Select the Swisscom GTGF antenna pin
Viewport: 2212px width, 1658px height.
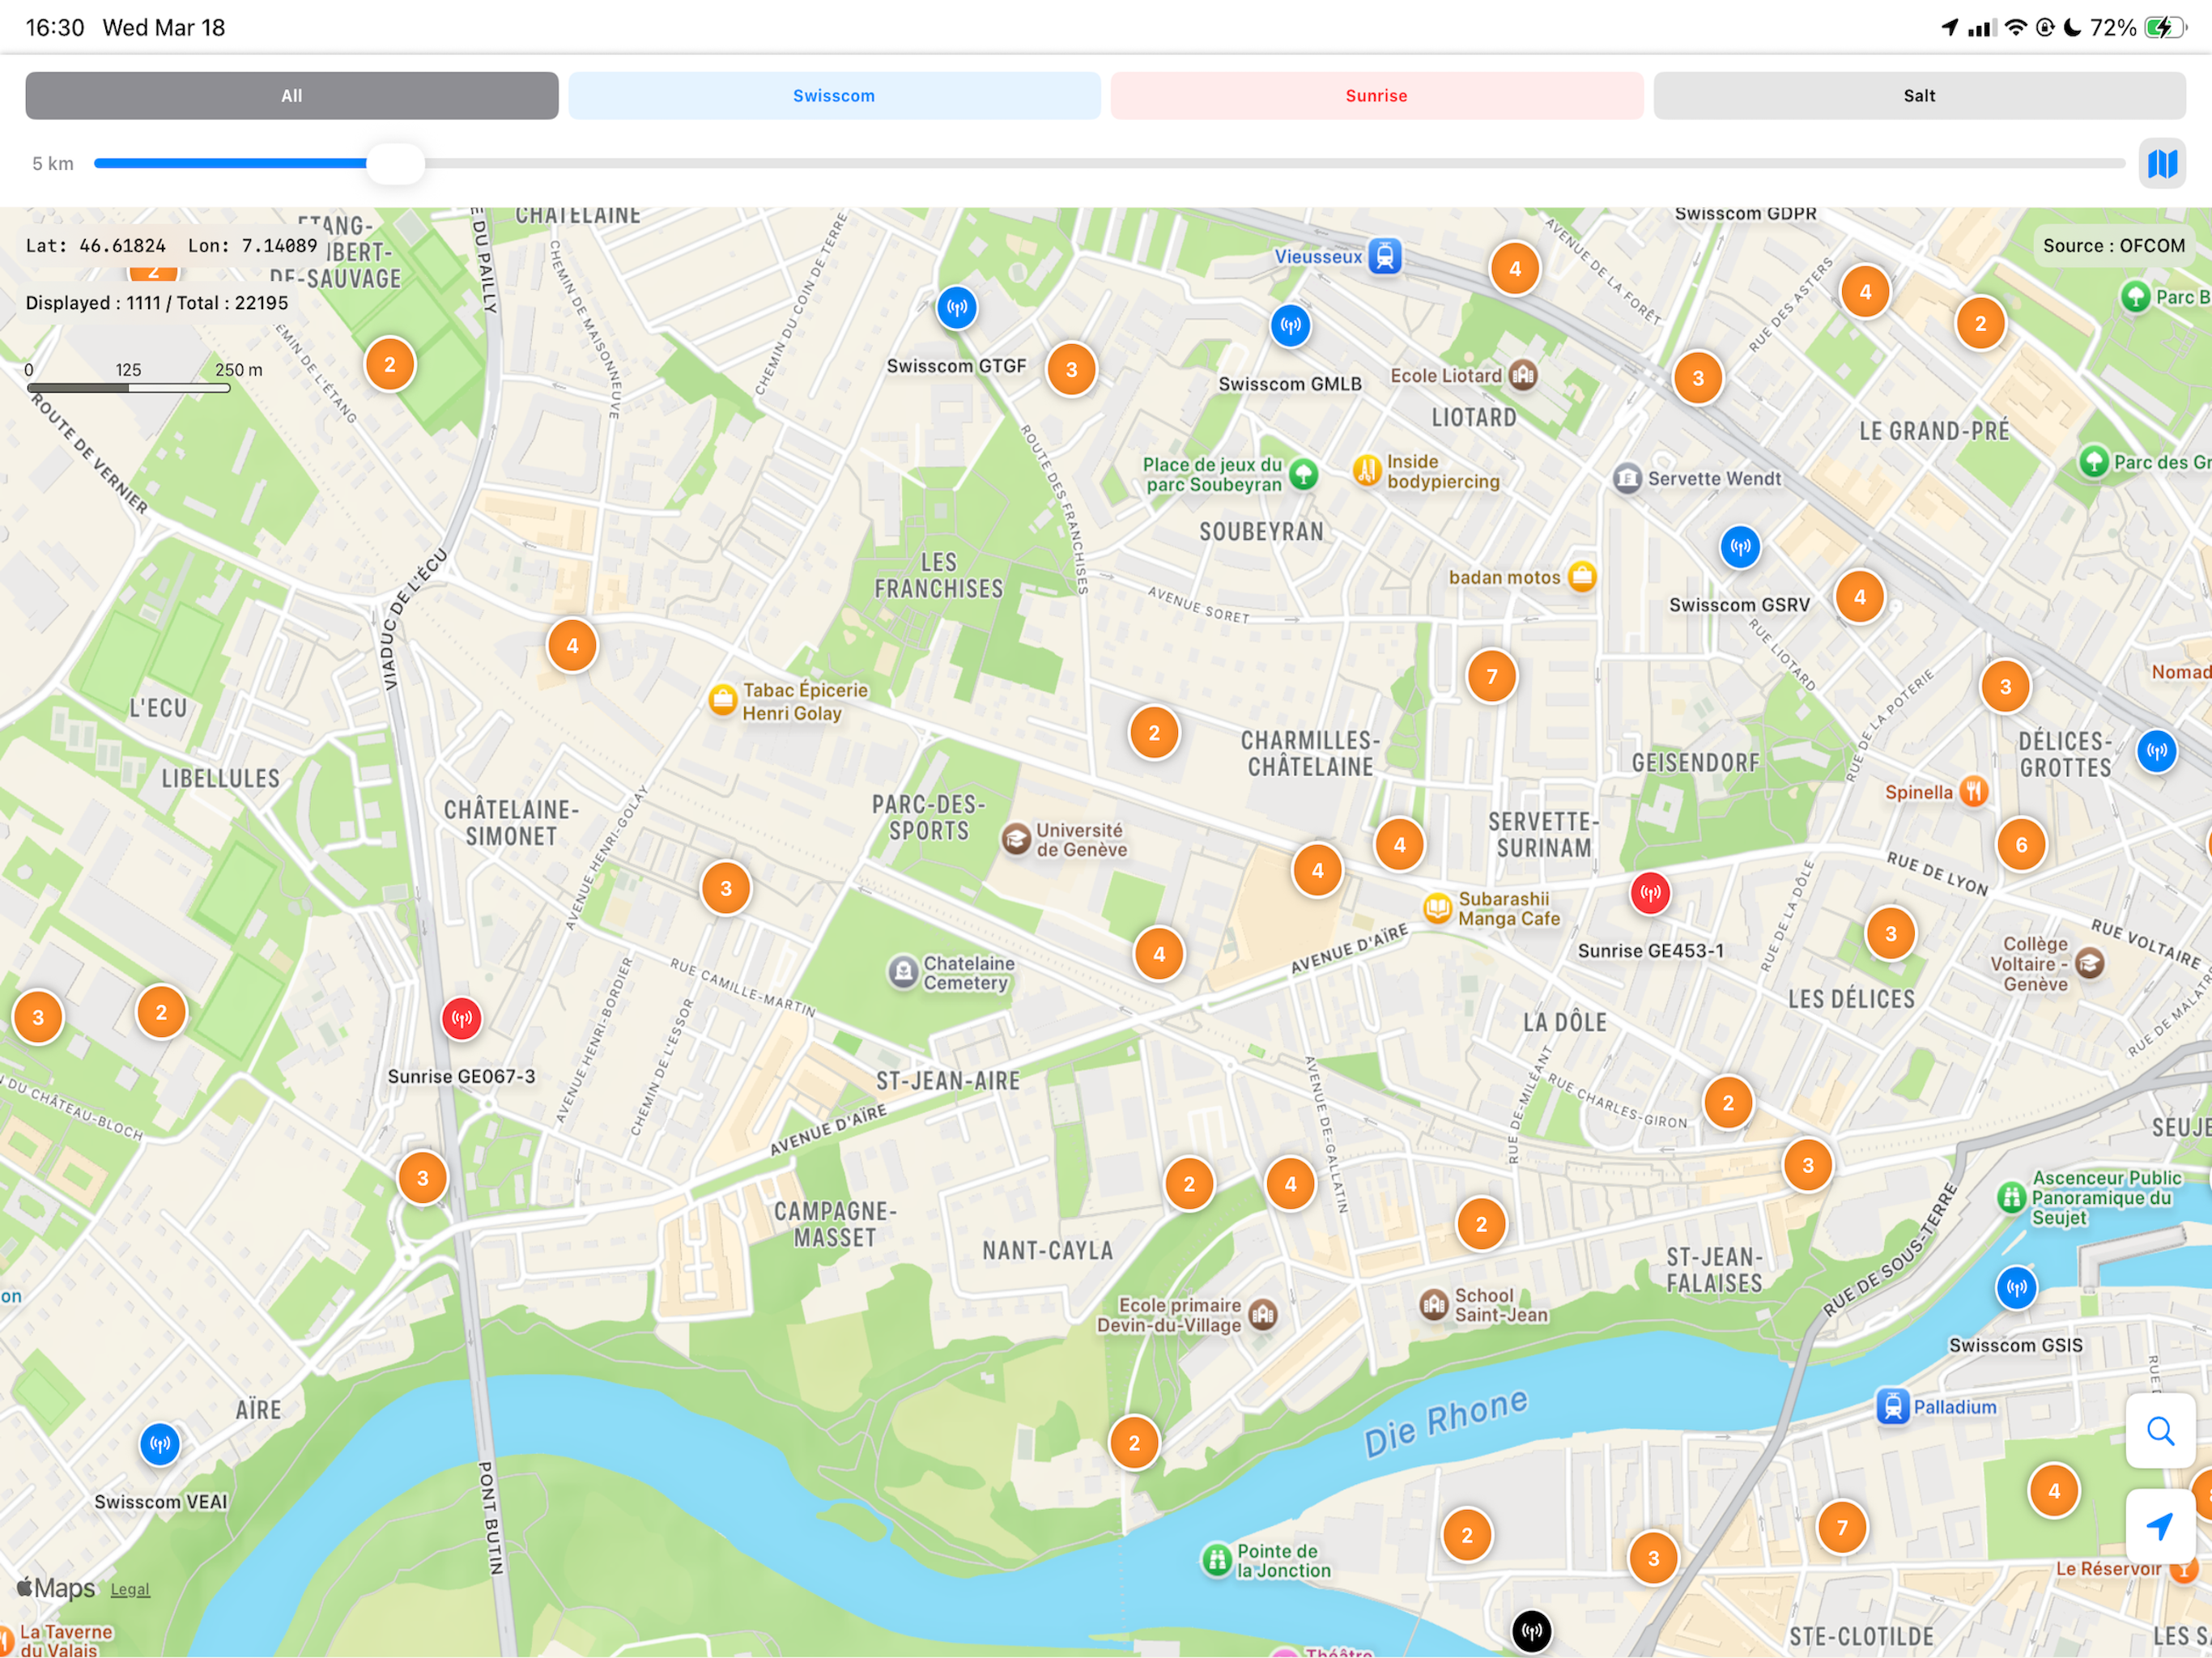(x=957, y=308)
